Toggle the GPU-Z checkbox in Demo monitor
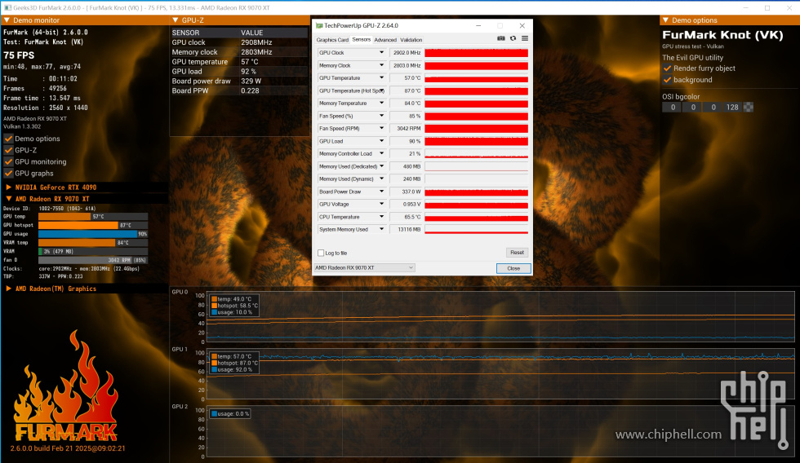800x463 pixels. [x=8, y=150]
